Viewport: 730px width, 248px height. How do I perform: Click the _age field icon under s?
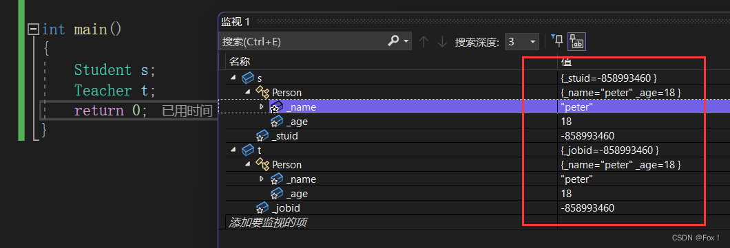point(277,122)
